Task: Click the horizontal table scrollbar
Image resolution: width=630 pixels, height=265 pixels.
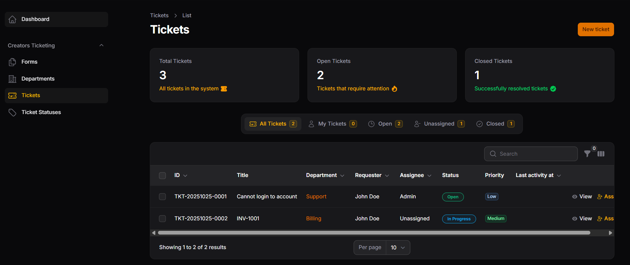Action: point(374,233)
